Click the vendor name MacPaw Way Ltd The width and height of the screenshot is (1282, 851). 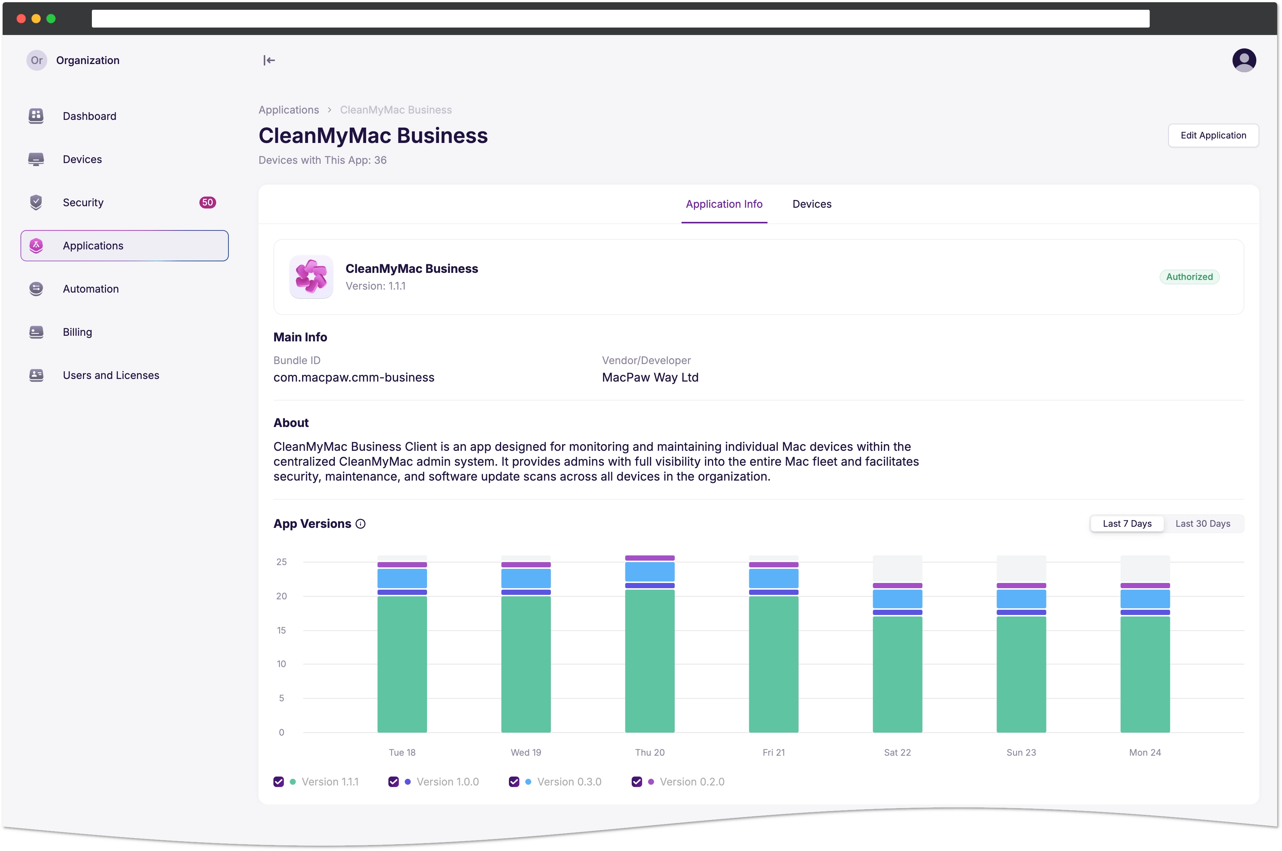point(650,377)
